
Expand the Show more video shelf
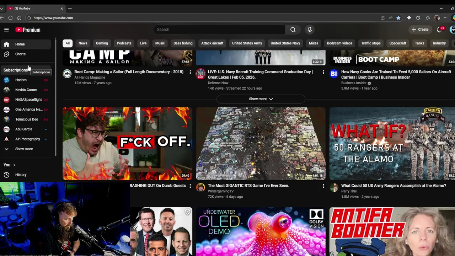click(261, 99)
